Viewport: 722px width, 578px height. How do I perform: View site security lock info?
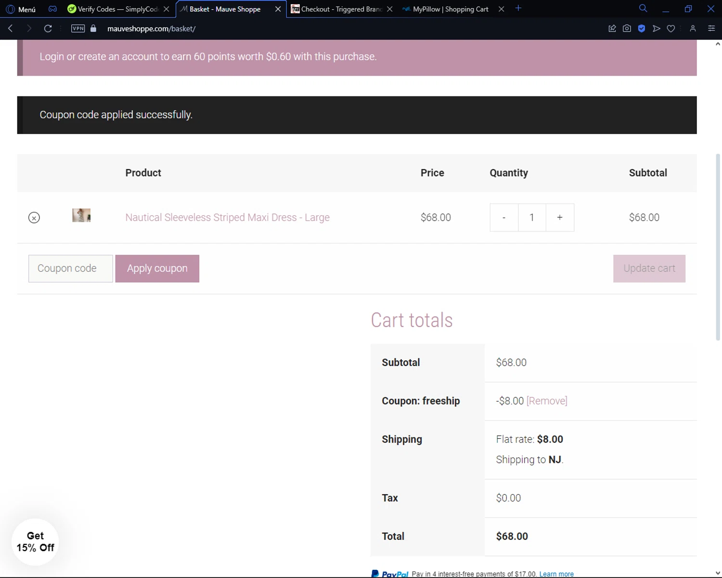pyautogui.click(x=93, y=28)
